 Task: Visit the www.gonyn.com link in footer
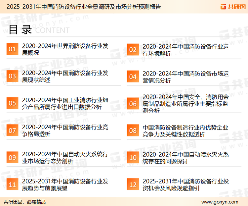220,202
